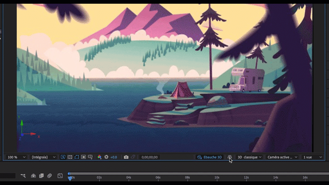The height and width of the screenshot is (185, 329).
Task: Open the Caméra active view dropdown
Action: click(x=282, y=157)
